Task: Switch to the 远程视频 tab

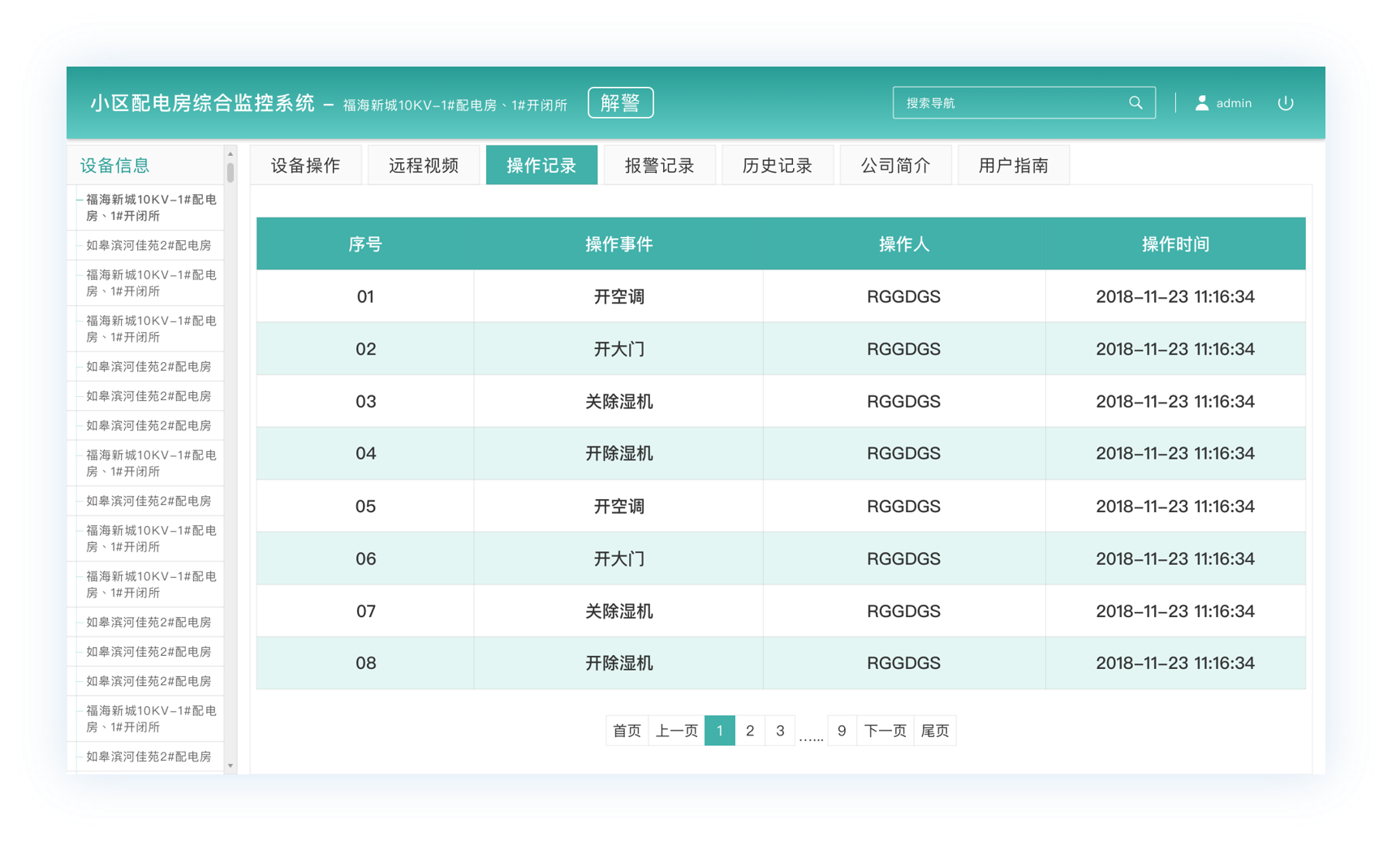Action: (x=424, y=166)
